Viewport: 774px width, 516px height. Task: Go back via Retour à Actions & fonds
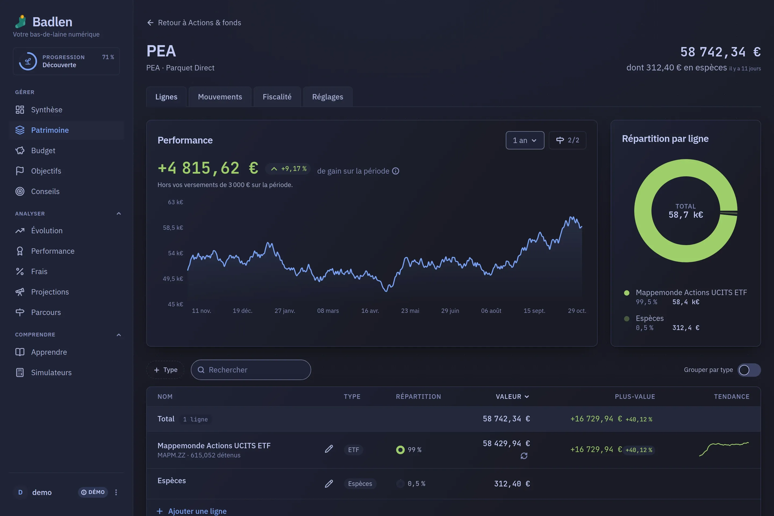pos(194,23)
